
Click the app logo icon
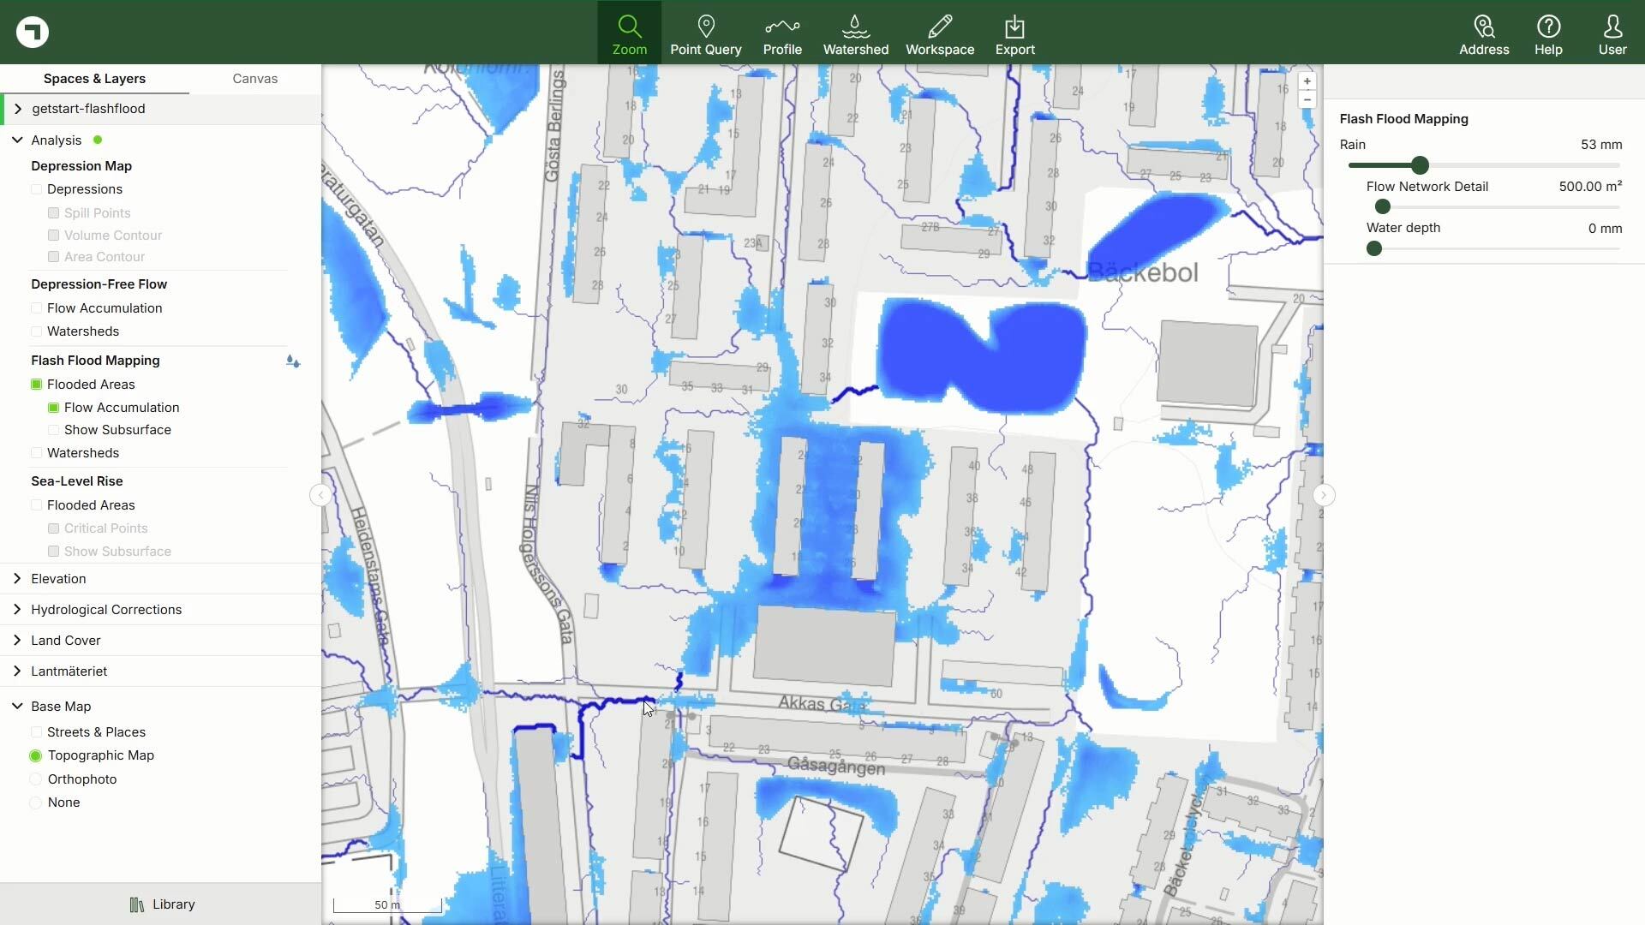(x=33, y=32)
